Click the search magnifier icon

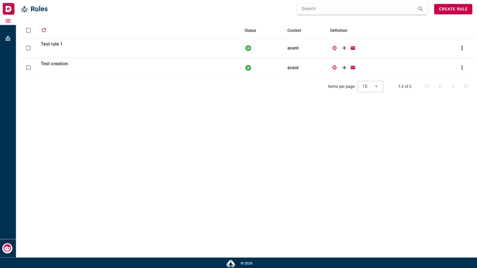click(420, 9)
